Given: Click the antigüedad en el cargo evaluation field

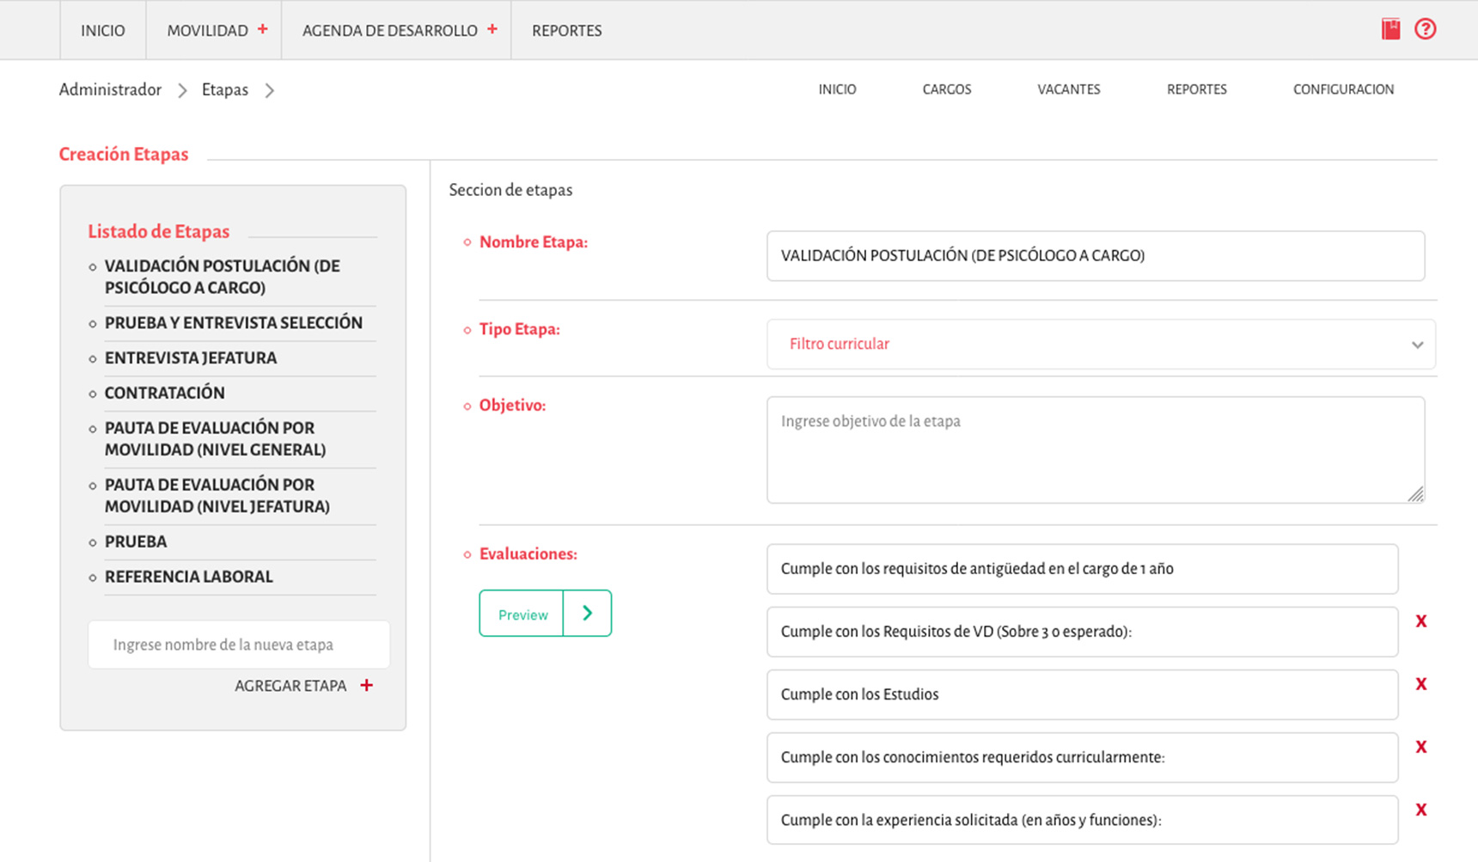Looking at the screenshot, I should [x=1083, y=569].
